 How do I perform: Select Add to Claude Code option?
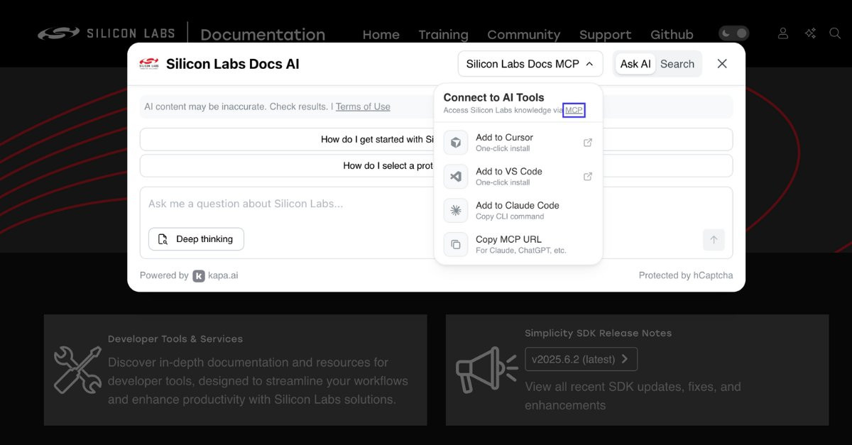pyautogui.click(x=518, y=210)
